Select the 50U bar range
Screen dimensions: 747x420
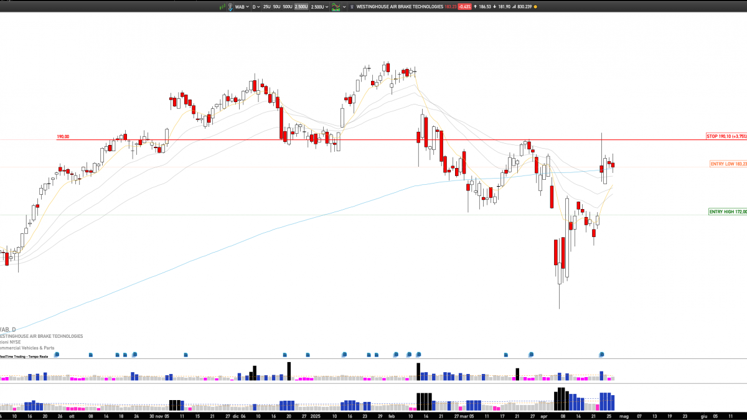click(276, 6)
